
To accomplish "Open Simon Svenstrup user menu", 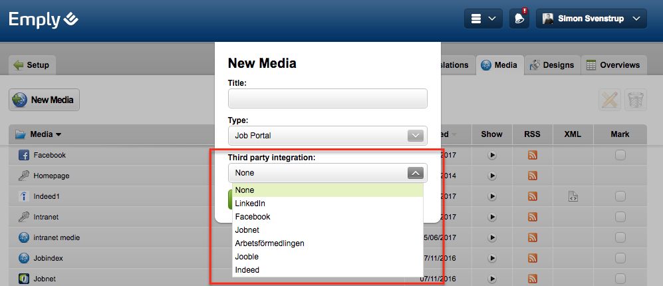I will tap(591, 19).
